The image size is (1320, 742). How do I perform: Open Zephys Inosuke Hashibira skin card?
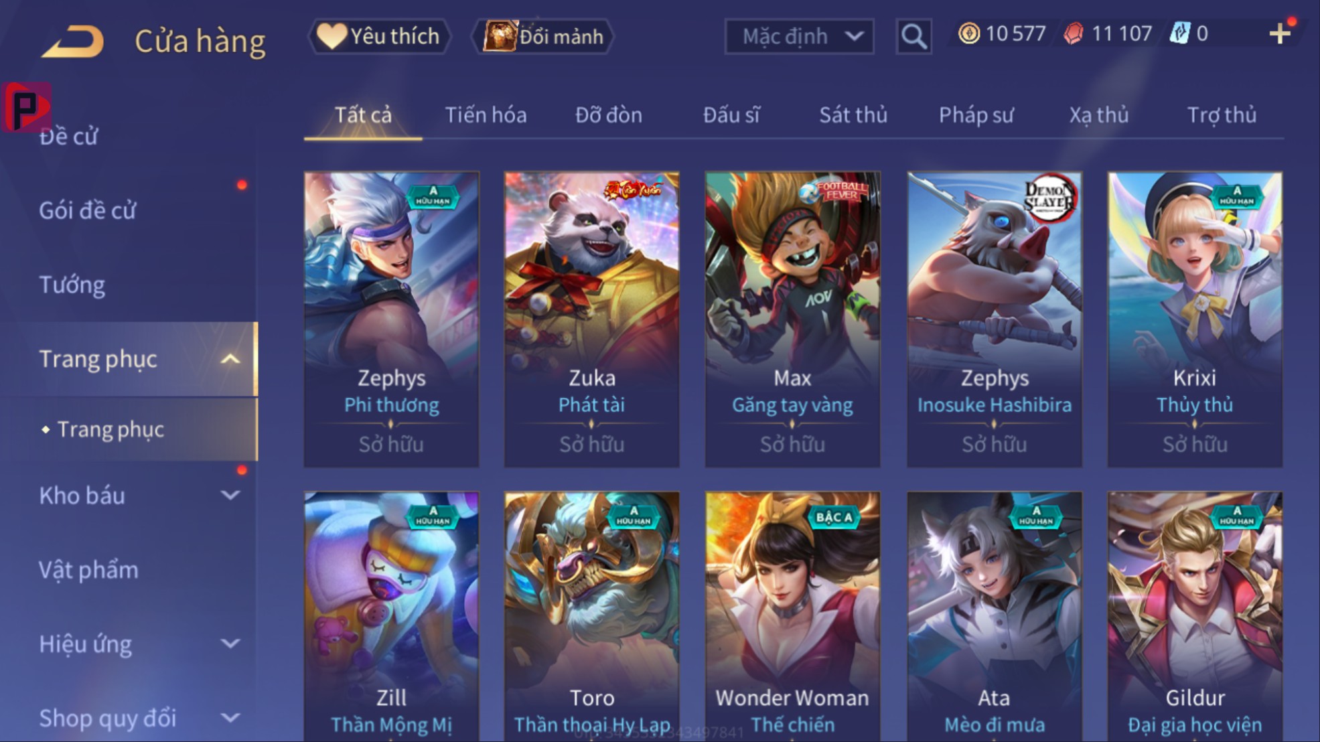pos(994,319)
